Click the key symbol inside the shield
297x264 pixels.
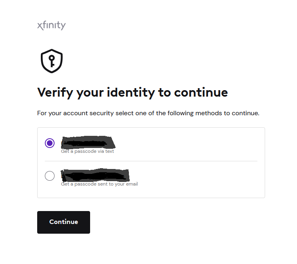pyautogui.click(x=52, y=61)
